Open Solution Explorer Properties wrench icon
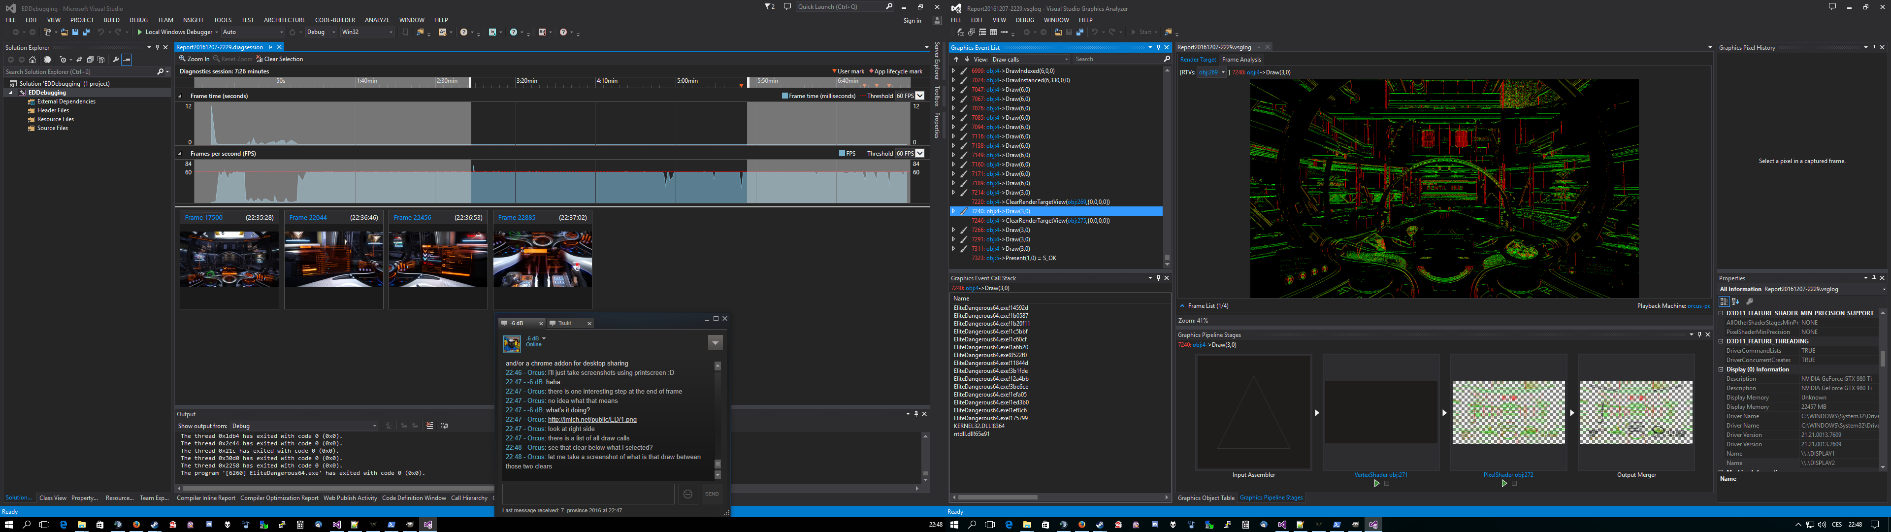Screen dimensions: 1891x532 click(116, 60)
